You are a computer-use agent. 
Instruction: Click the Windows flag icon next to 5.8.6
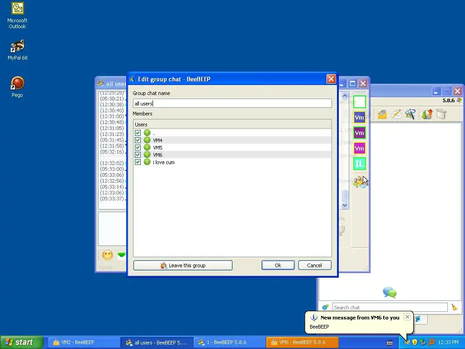[460, 100]
